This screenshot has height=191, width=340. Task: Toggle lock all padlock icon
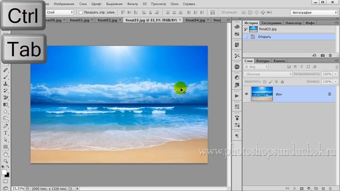[x=282, y=82]
